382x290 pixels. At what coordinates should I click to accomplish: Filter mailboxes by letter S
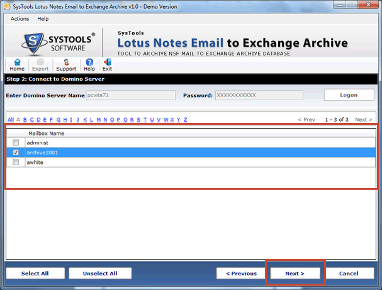pos(138,120)
